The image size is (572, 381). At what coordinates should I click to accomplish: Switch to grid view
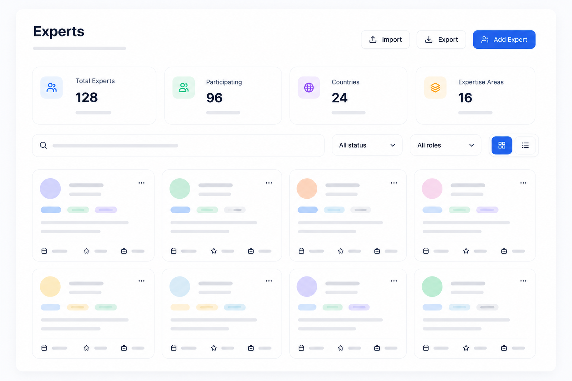[x=502, y=145]
